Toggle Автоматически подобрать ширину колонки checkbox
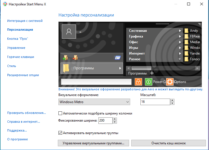The height and width of the screenshot is (150, 209). [60, 113]
